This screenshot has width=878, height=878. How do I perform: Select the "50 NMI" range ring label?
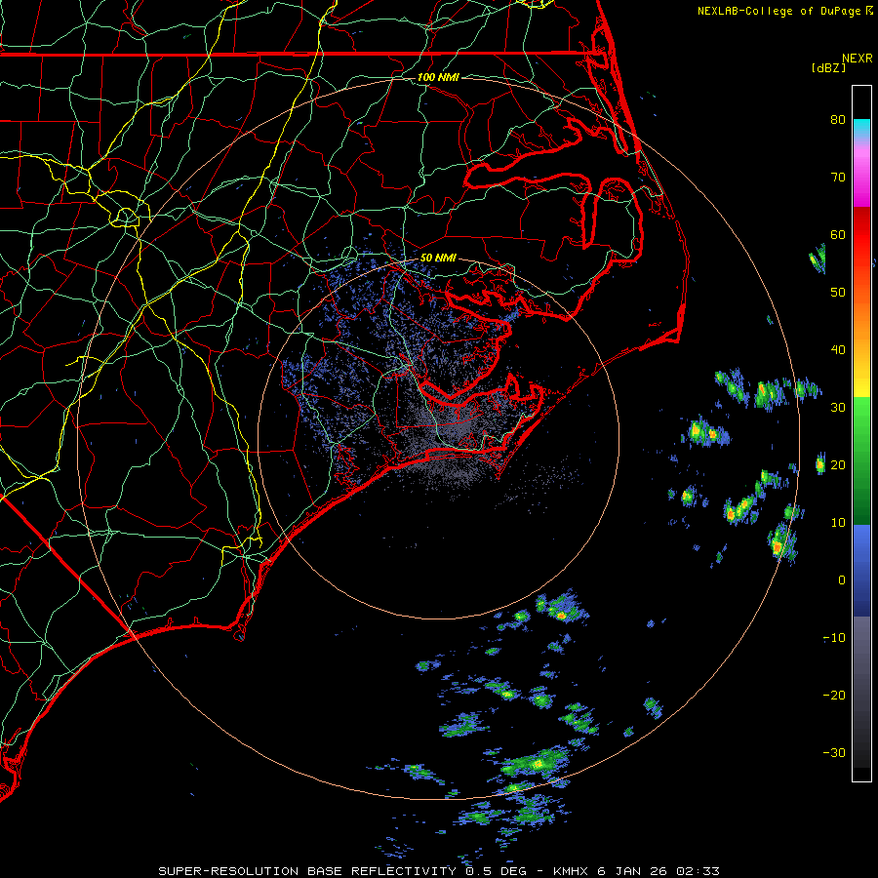[438, 259]
